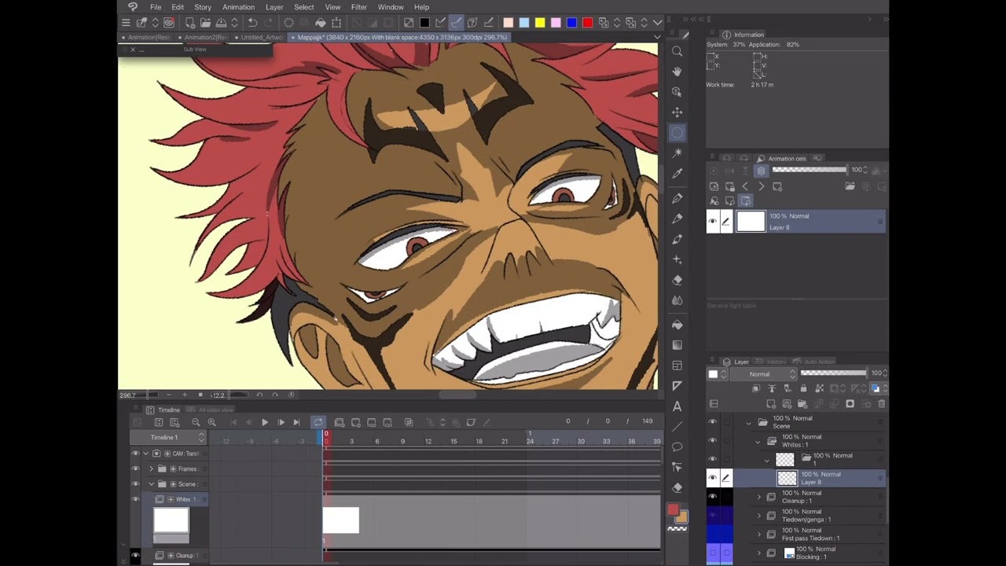
Task: Click Set as reference layer lighthouse icon
Action: [772, 388]
